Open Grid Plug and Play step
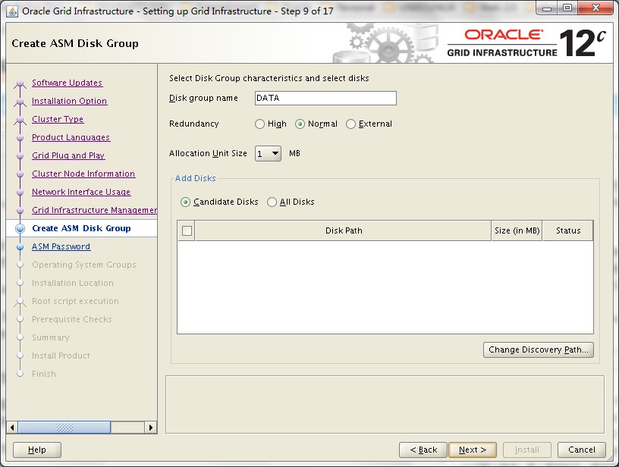Screen dimensions: 619x467 pyautogui.click(x=68, y=155)
